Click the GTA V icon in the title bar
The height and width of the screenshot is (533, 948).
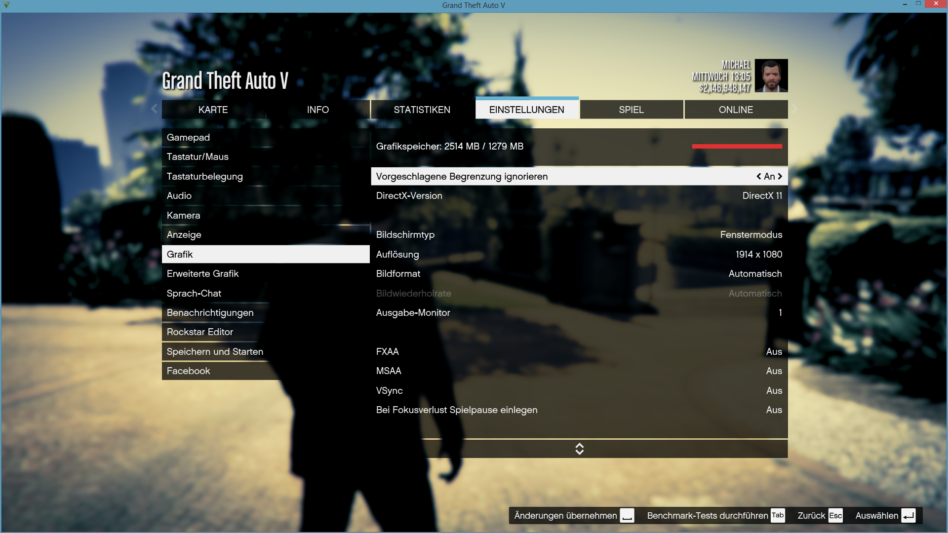[6, 5]
